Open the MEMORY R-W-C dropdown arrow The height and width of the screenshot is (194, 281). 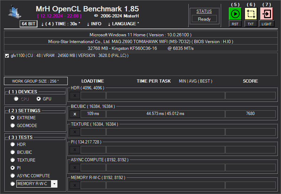(54, 184)
